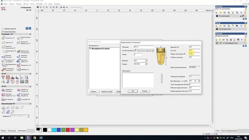Click Delete Toolpath (Удалить УП) icon
The height and width of the screenshot is (140, 249).
tap(4, 42)
